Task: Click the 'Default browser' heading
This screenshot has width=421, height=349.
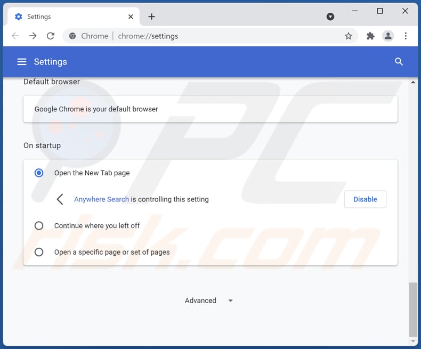Action: click(x=52, y=82)
